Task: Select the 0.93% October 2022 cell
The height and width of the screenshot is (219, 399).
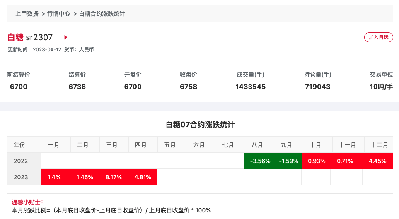Action: tap(316, 161)
